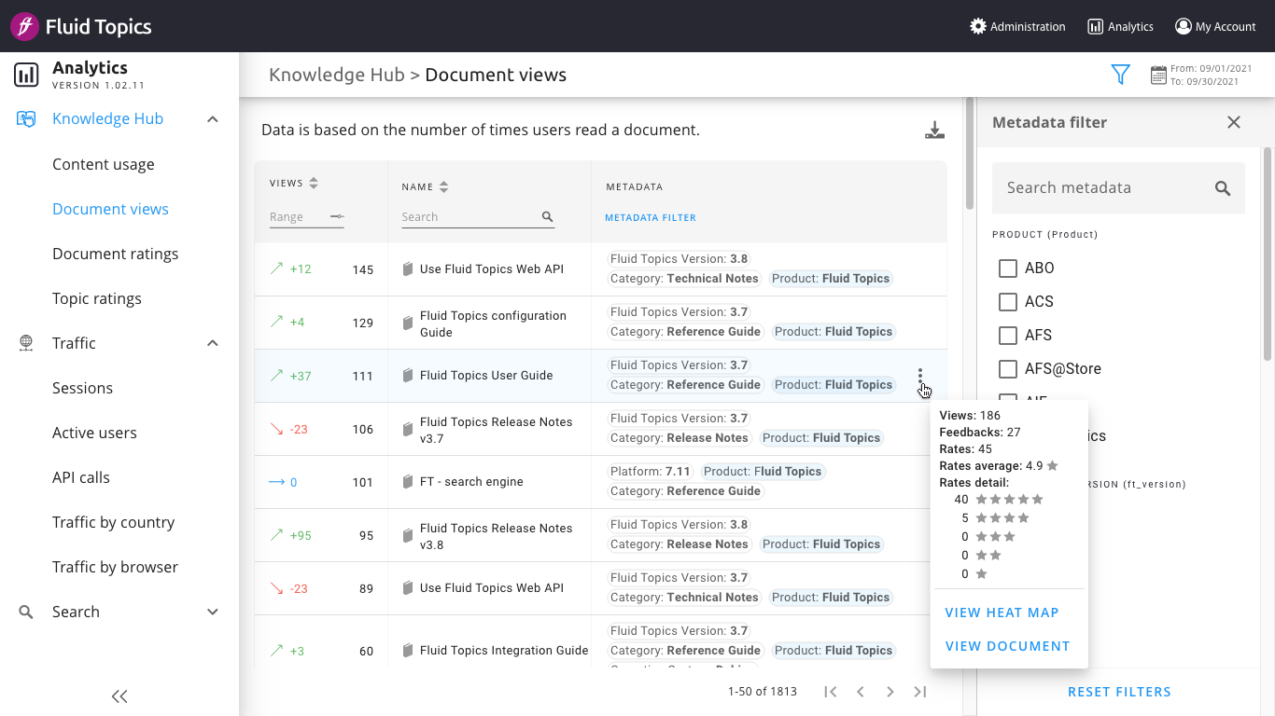This screenshot has height=716, width=1275.
Task: Open Topic ratings page
Action: pyautogui.click(x=97, y=298)
